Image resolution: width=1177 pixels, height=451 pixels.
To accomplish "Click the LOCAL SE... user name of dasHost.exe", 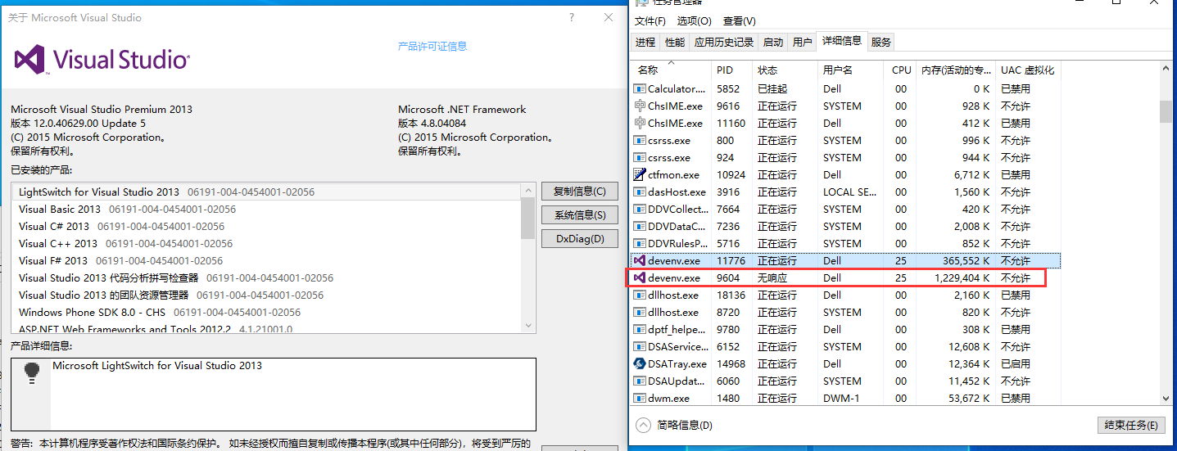I will click(x=850, y=192).
